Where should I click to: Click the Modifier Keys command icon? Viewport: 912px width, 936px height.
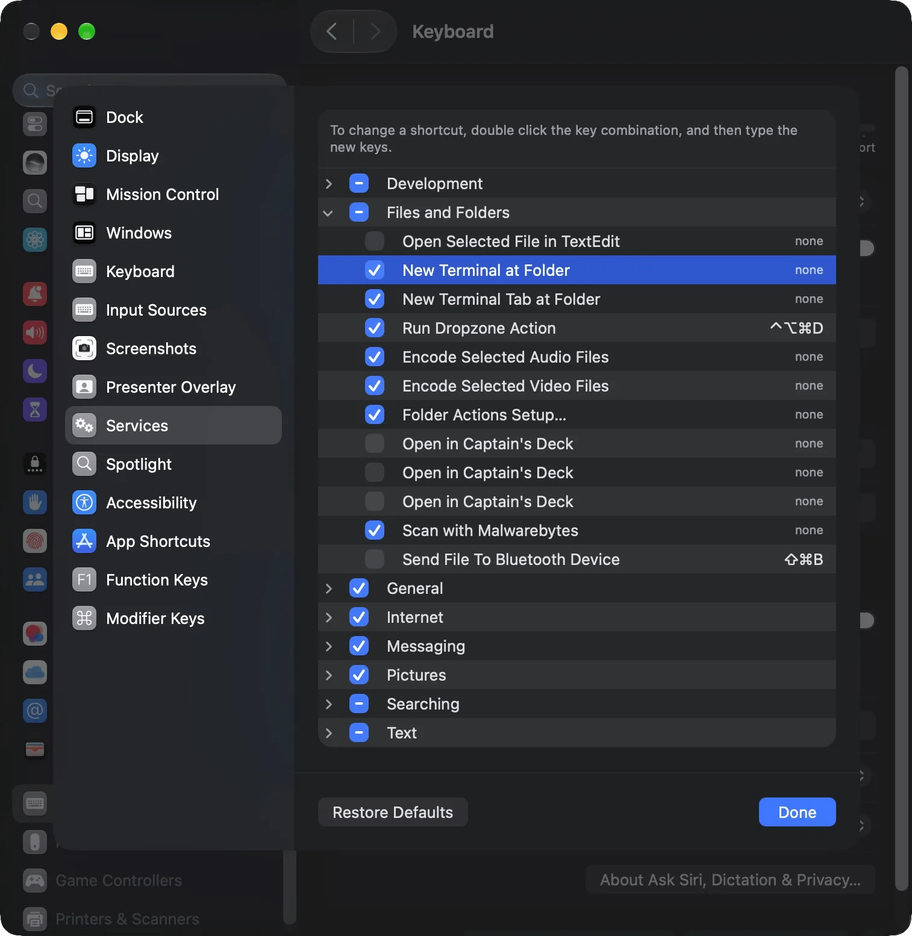pyautogui.click(x=84, y=618)
